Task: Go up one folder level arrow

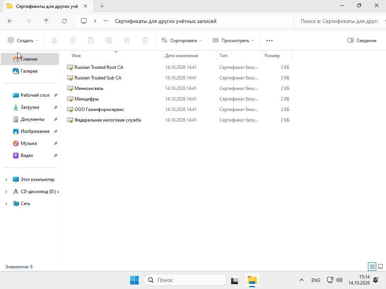Action: coord(46,21)
